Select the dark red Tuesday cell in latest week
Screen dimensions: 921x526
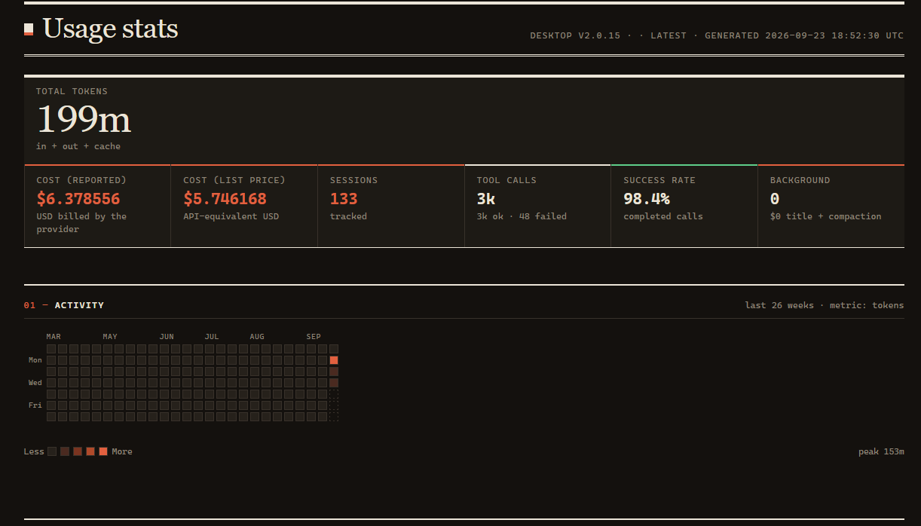[334, 372]
